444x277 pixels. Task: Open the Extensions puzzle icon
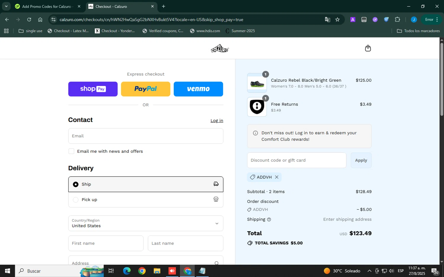point(398,19)
